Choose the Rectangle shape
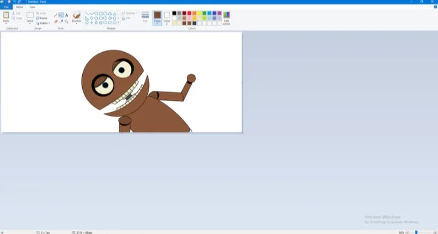The width and height of the screenshot is (438, 234). coord(100,13)
